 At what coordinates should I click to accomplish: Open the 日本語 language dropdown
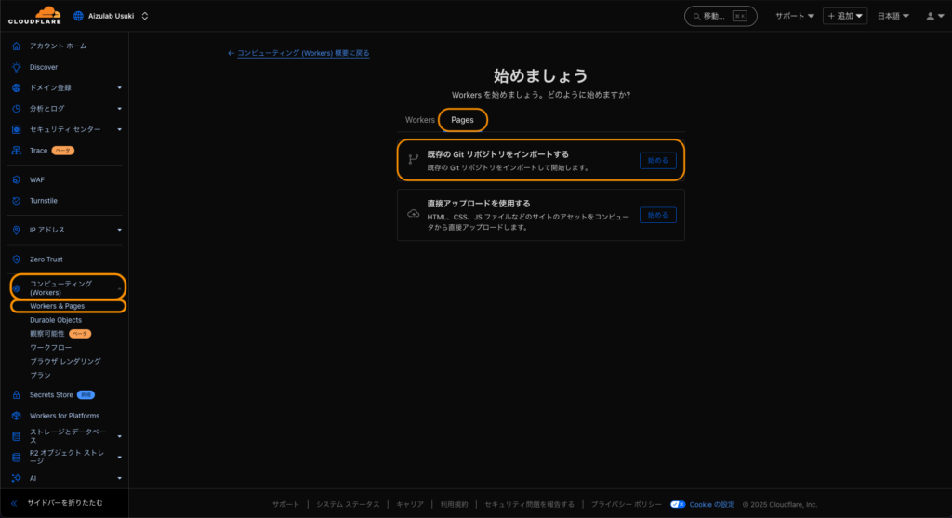point(892,16)
